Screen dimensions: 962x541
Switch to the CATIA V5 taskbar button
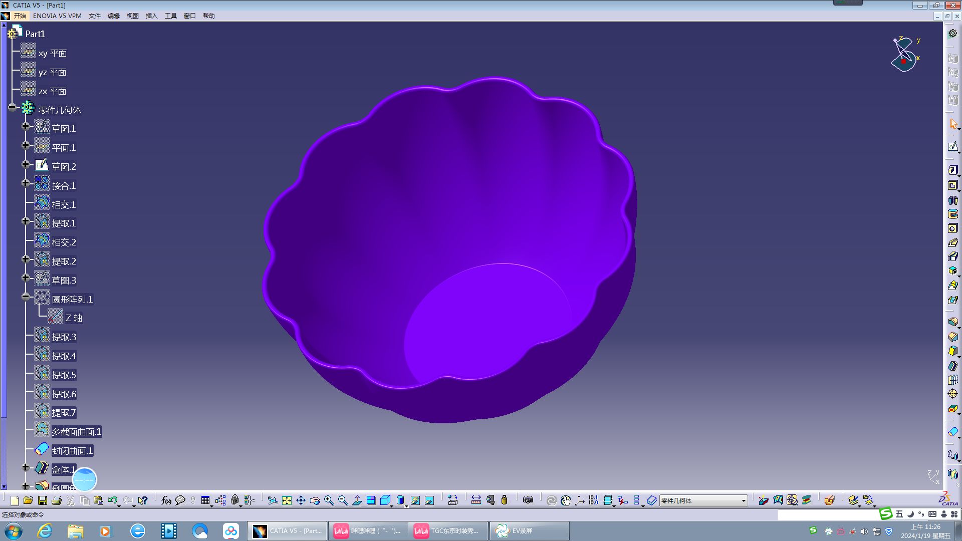(287, 531)
